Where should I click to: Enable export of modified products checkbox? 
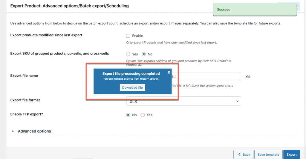128,36
